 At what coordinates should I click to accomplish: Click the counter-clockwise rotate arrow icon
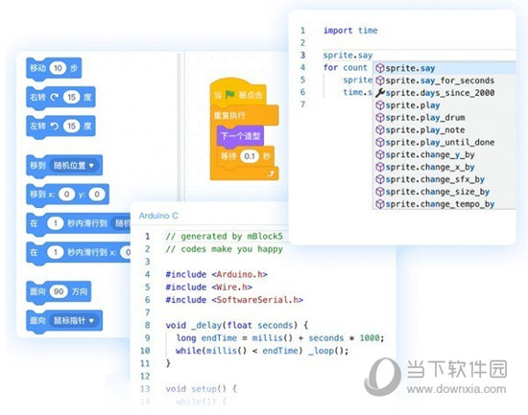click(54, 127)
